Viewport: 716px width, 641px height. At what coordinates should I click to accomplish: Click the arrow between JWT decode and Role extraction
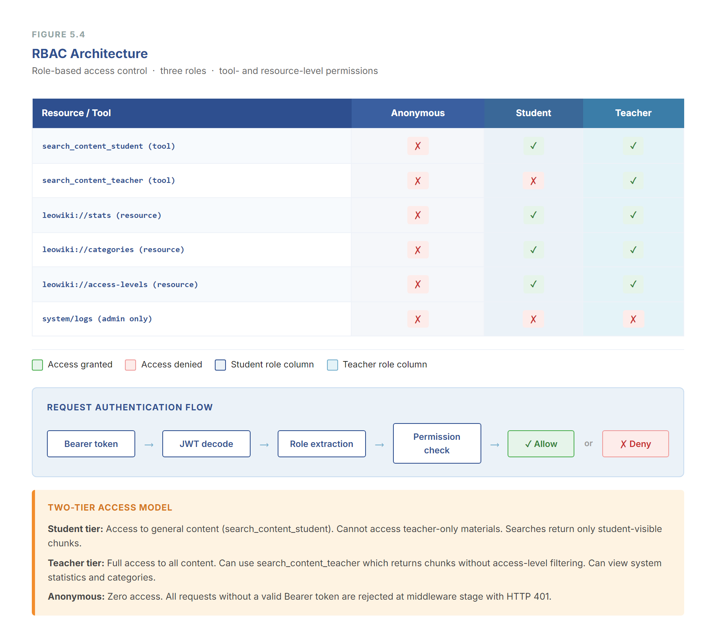click(264, 445)
